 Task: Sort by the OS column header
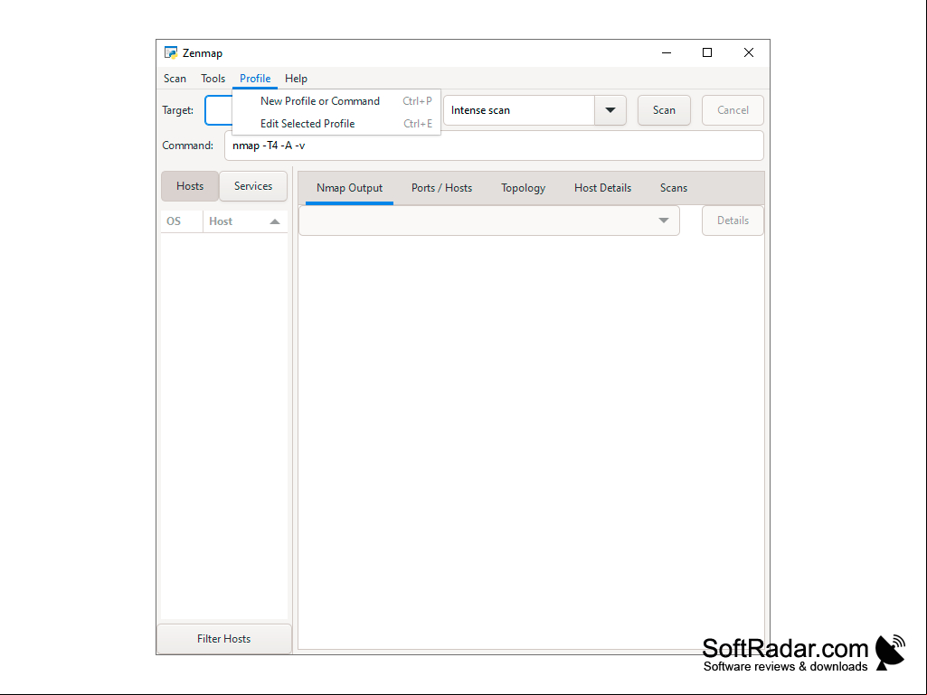pos(182,221)
